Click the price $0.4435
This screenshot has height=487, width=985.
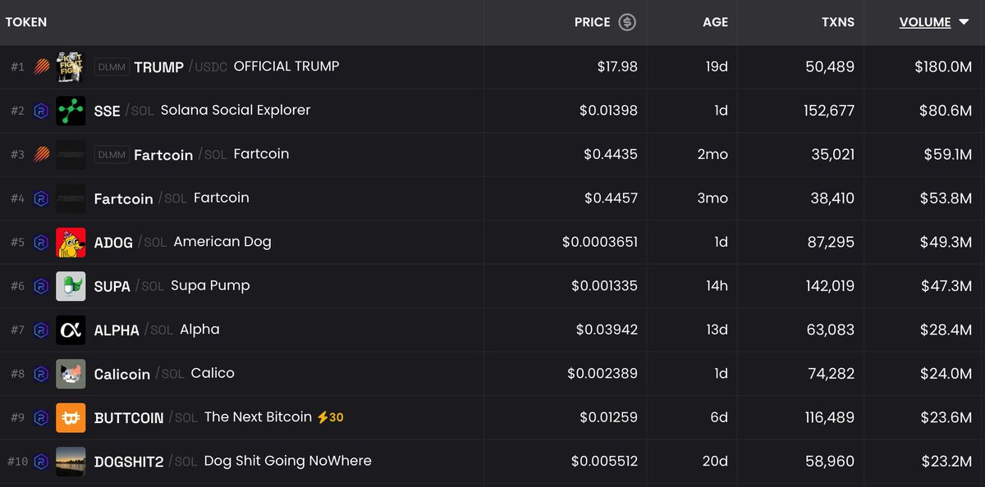coord(611,155)
